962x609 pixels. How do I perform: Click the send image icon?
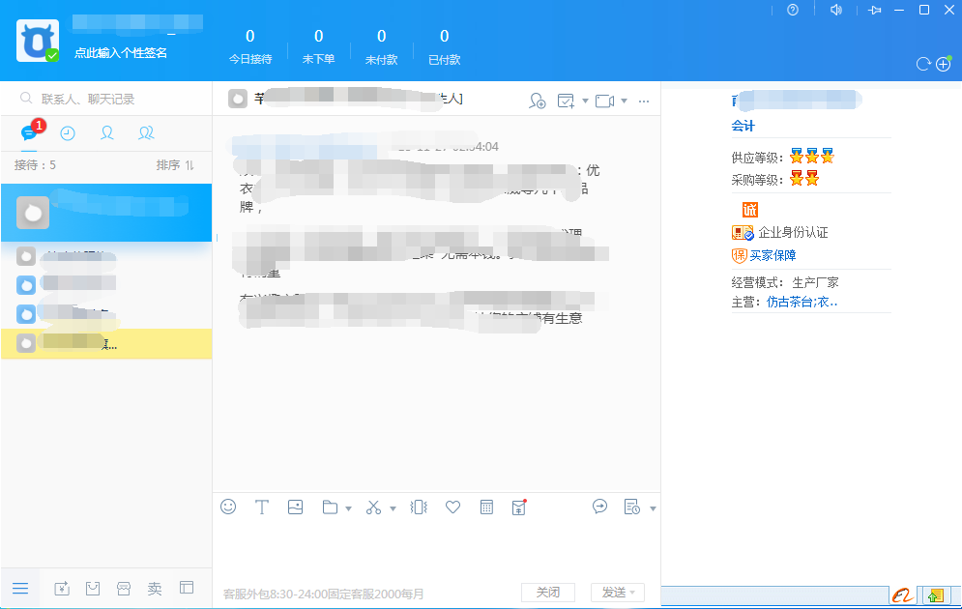[x=296, y=507]
